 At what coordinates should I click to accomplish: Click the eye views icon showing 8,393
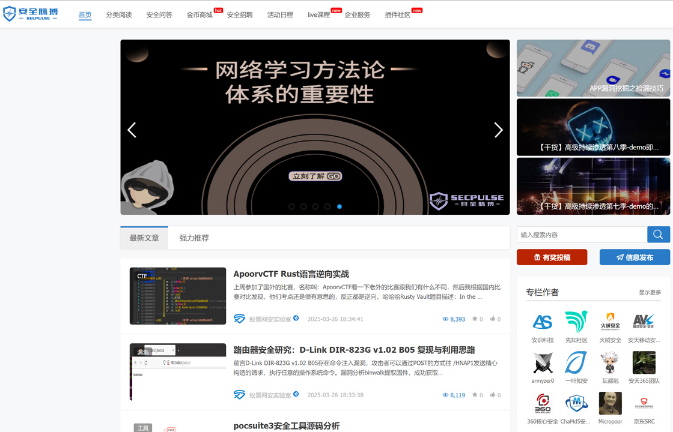click(x=445, y=319)
